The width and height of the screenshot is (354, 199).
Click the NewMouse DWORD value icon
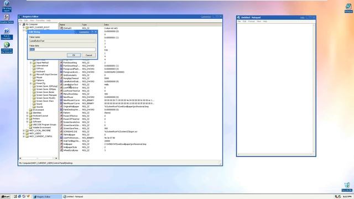point(61,97)
